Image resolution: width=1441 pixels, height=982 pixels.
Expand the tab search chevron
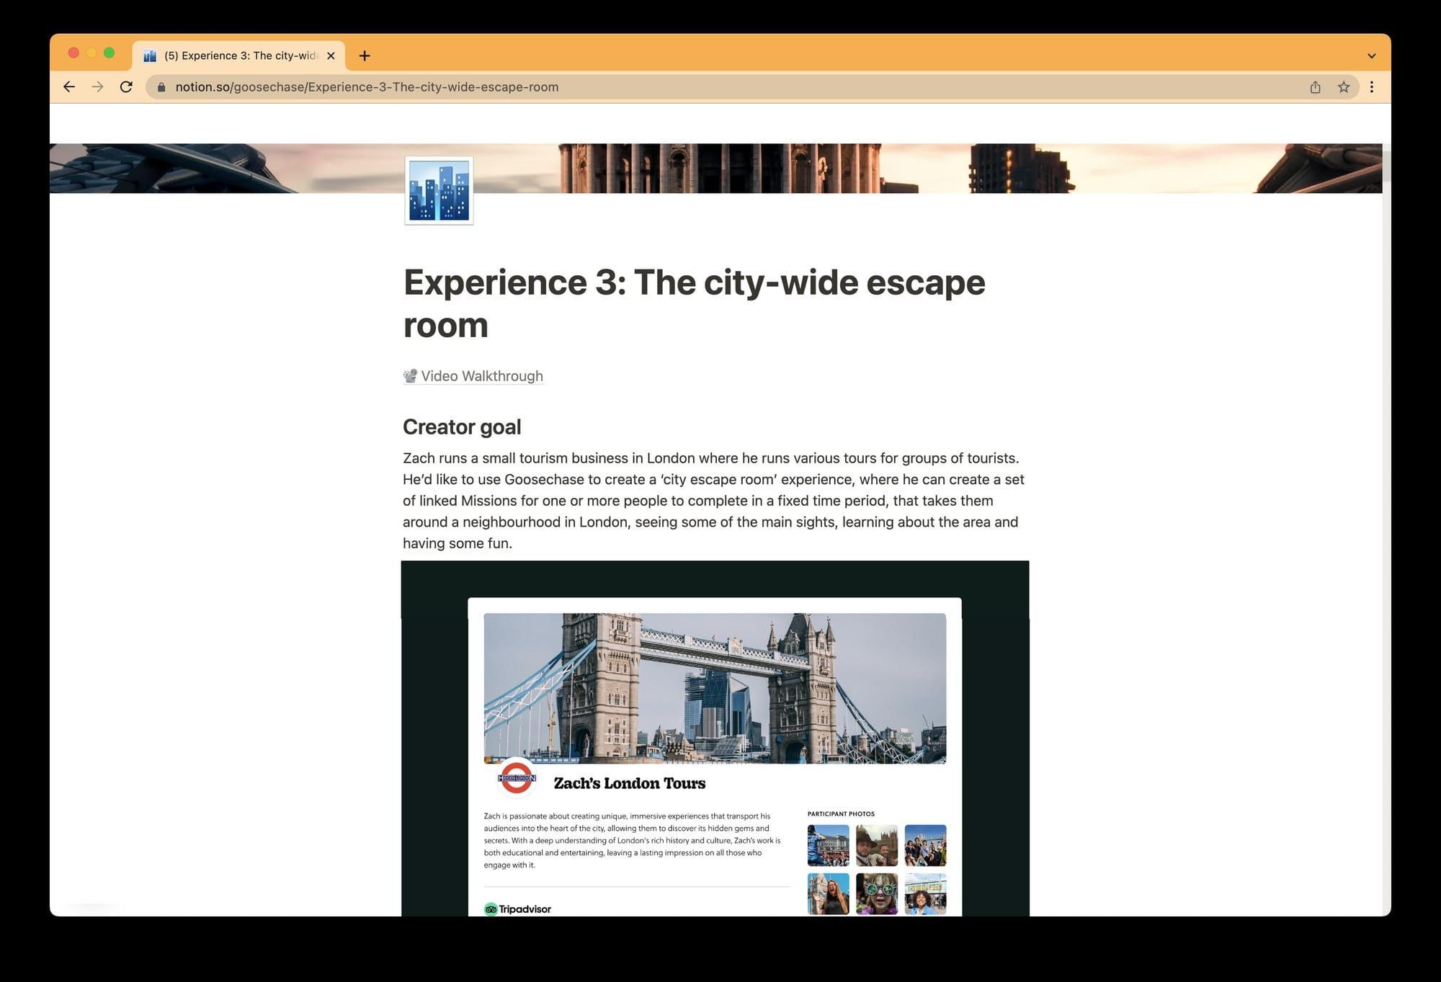coord(1372,56)
